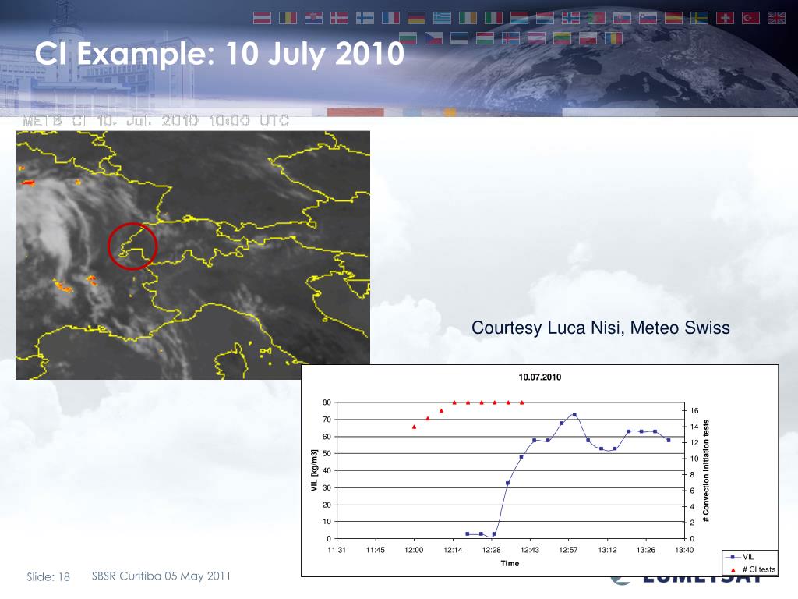
Task: Click the Italy flag icon
Action: (493, 18)
